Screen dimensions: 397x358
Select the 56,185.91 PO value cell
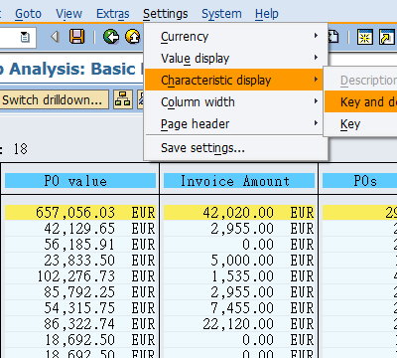pyautogui.click(x=80, y=245)
